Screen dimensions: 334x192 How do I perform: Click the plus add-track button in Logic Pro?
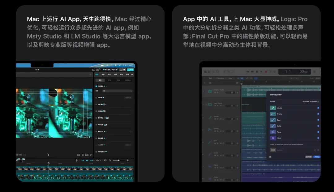pos(205,83)
